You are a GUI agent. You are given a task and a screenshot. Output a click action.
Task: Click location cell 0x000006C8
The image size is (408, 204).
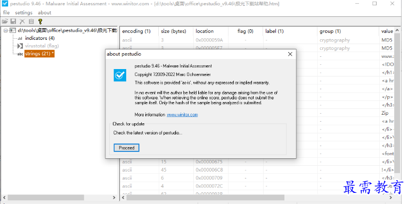click(x=209, y=170)
